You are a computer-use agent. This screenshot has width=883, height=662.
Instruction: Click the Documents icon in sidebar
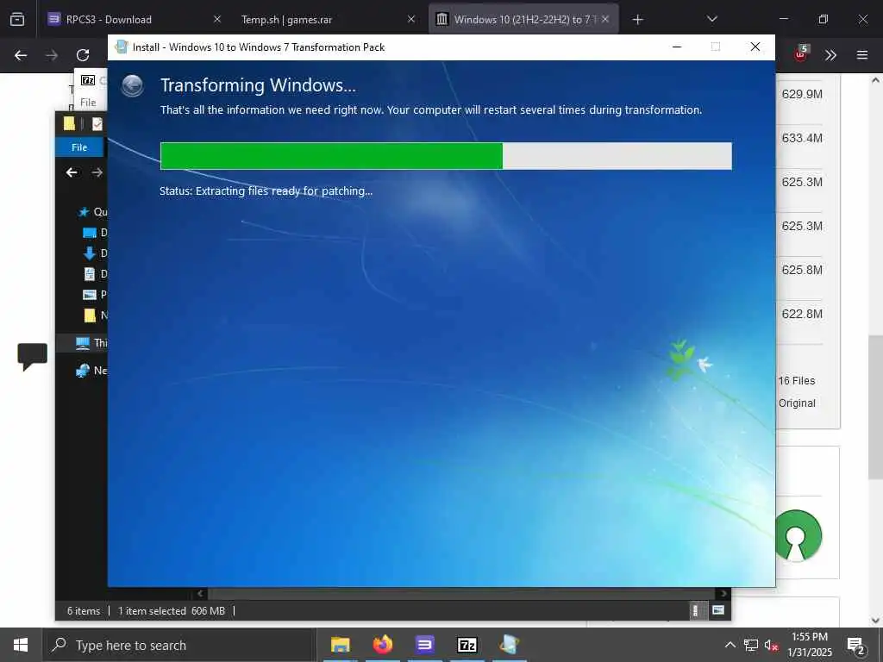[90, 274]
